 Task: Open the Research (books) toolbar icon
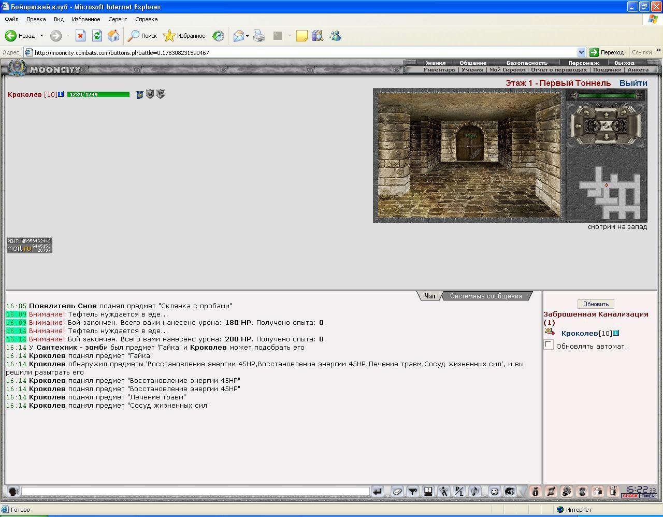(x=318, y=36)
